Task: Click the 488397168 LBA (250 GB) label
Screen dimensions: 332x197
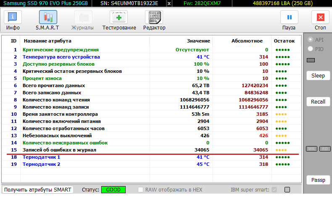Action: (x=283, y=3)
